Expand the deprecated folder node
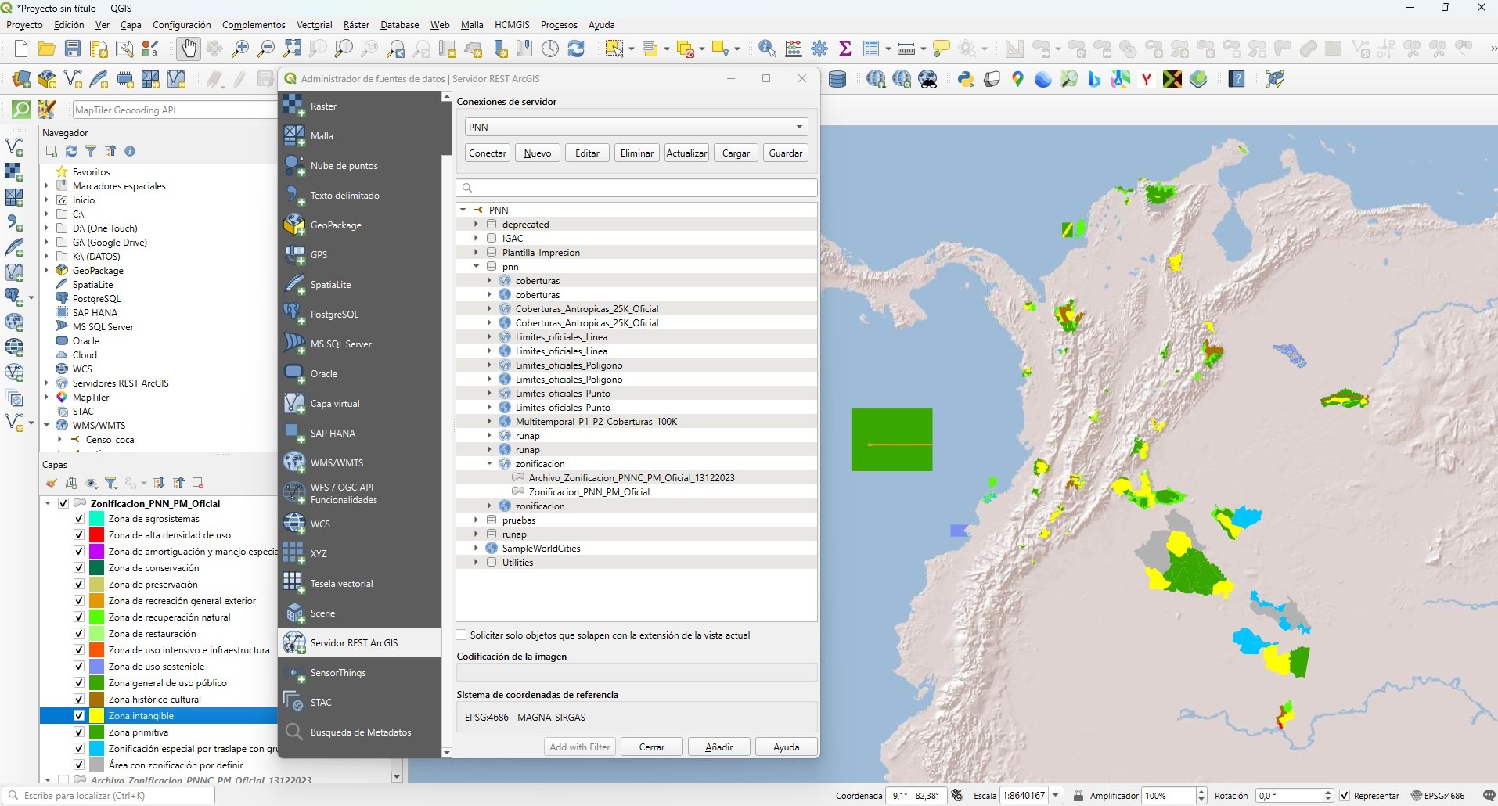The width and height of the screenshot is (1498, 806). pos(476,224)
